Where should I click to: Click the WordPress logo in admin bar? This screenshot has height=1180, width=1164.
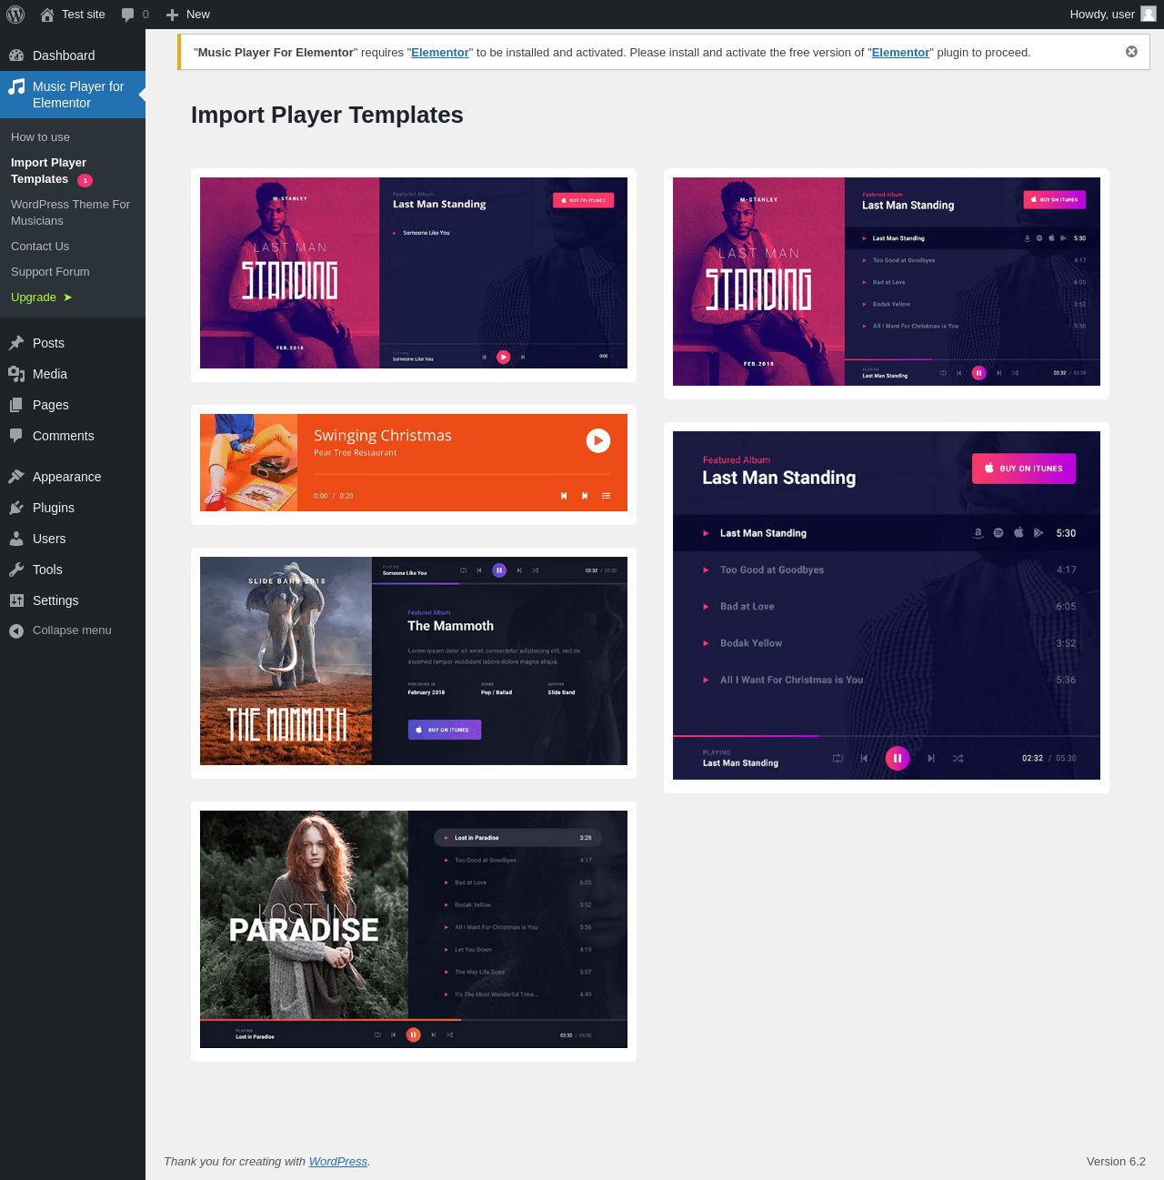click(15, 15)
